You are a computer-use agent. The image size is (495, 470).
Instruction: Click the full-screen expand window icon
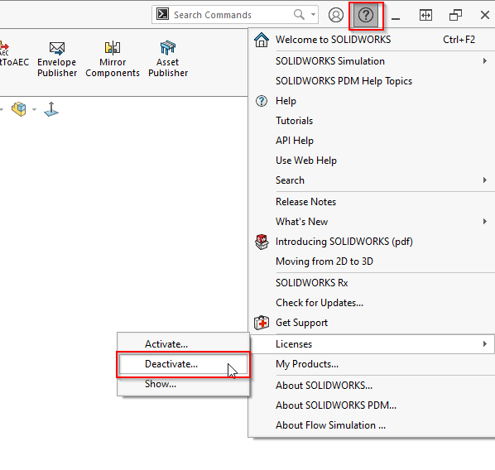click(425, 15)
